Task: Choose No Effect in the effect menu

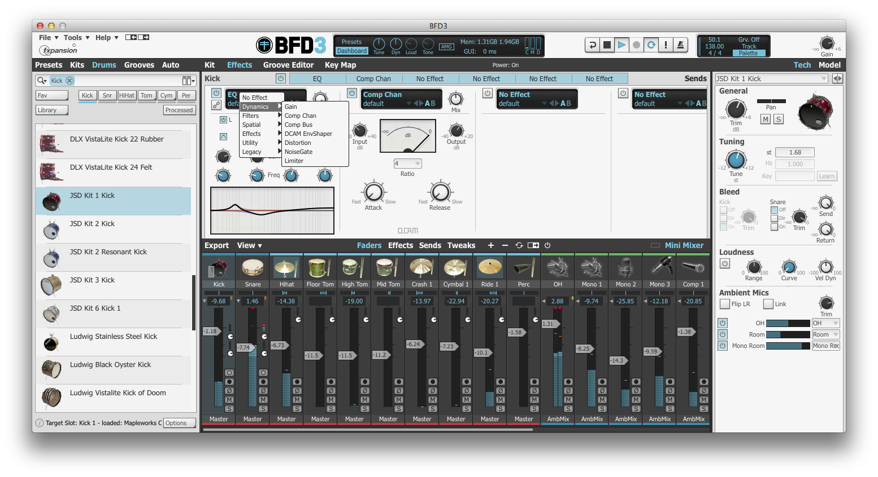Action: [261, 98]
